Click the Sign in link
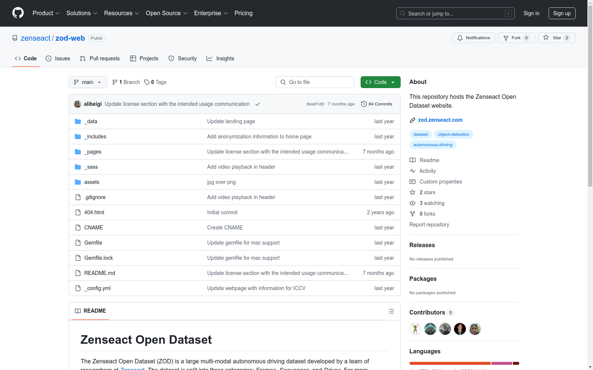The width and height of the screenshot is (593, 370). (x=531, y=13)
